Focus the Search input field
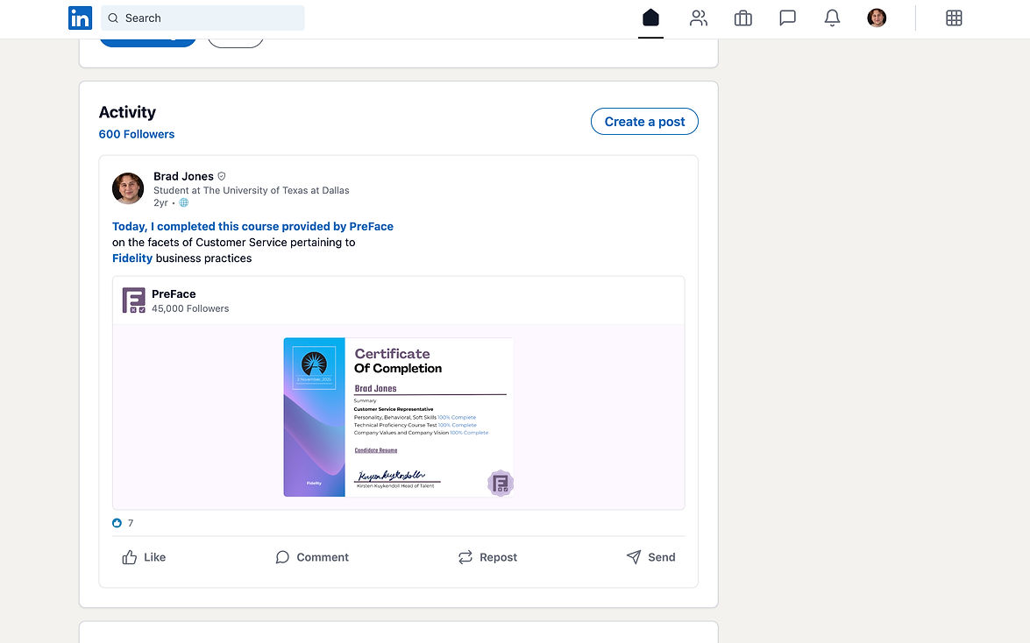The image size is (1030, 643). click(x=202, y=18)
